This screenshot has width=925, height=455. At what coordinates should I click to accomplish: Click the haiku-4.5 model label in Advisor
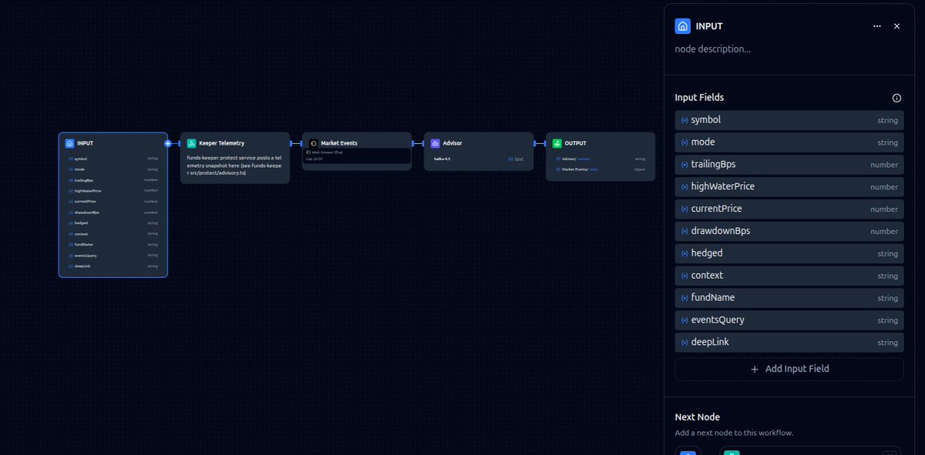click(442, 159)
